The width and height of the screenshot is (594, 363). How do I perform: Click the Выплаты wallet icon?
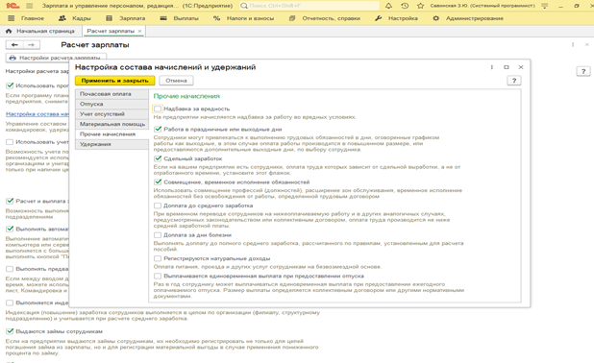coord(163,18)
